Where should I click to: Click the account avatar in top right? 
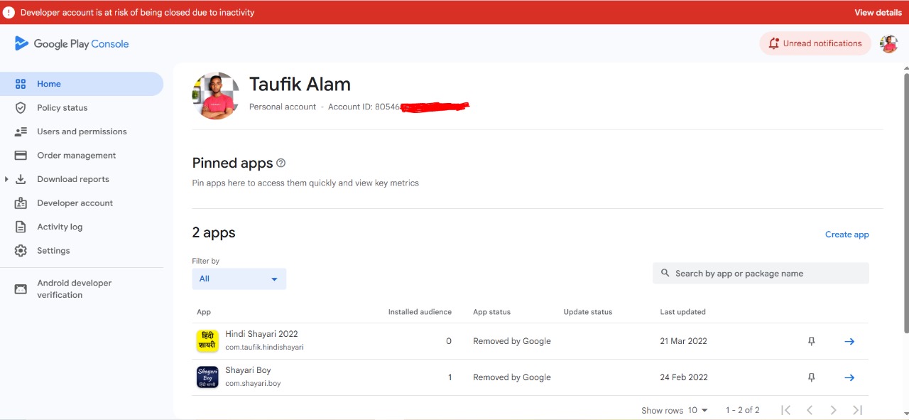[x=888, y=43]
